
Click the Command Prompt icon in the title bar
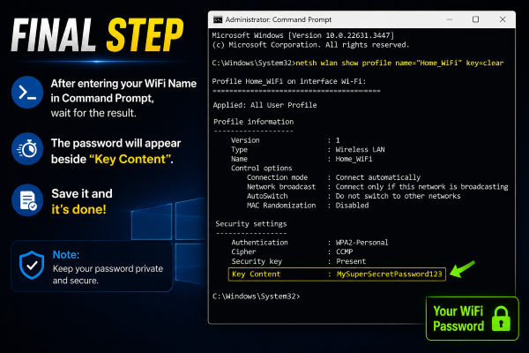[x=218, y=19]
